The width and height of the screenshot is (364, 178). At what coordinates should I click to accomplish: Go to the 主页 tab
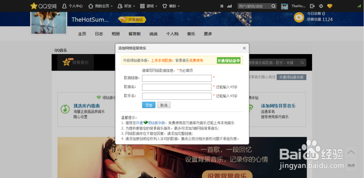click(82, 34)
